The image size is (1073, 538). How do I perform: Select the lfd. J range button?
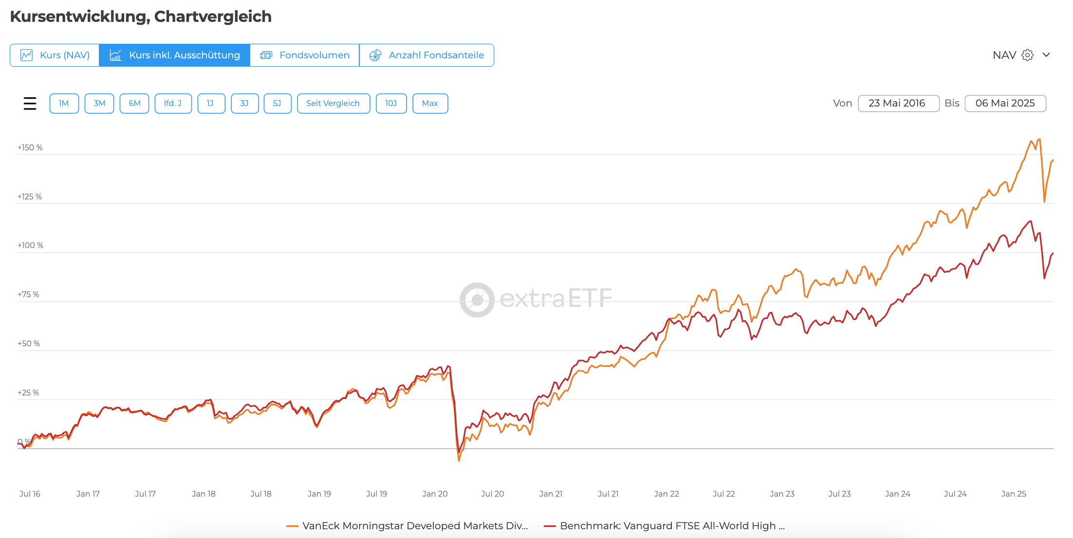click(x=173, y=104)
